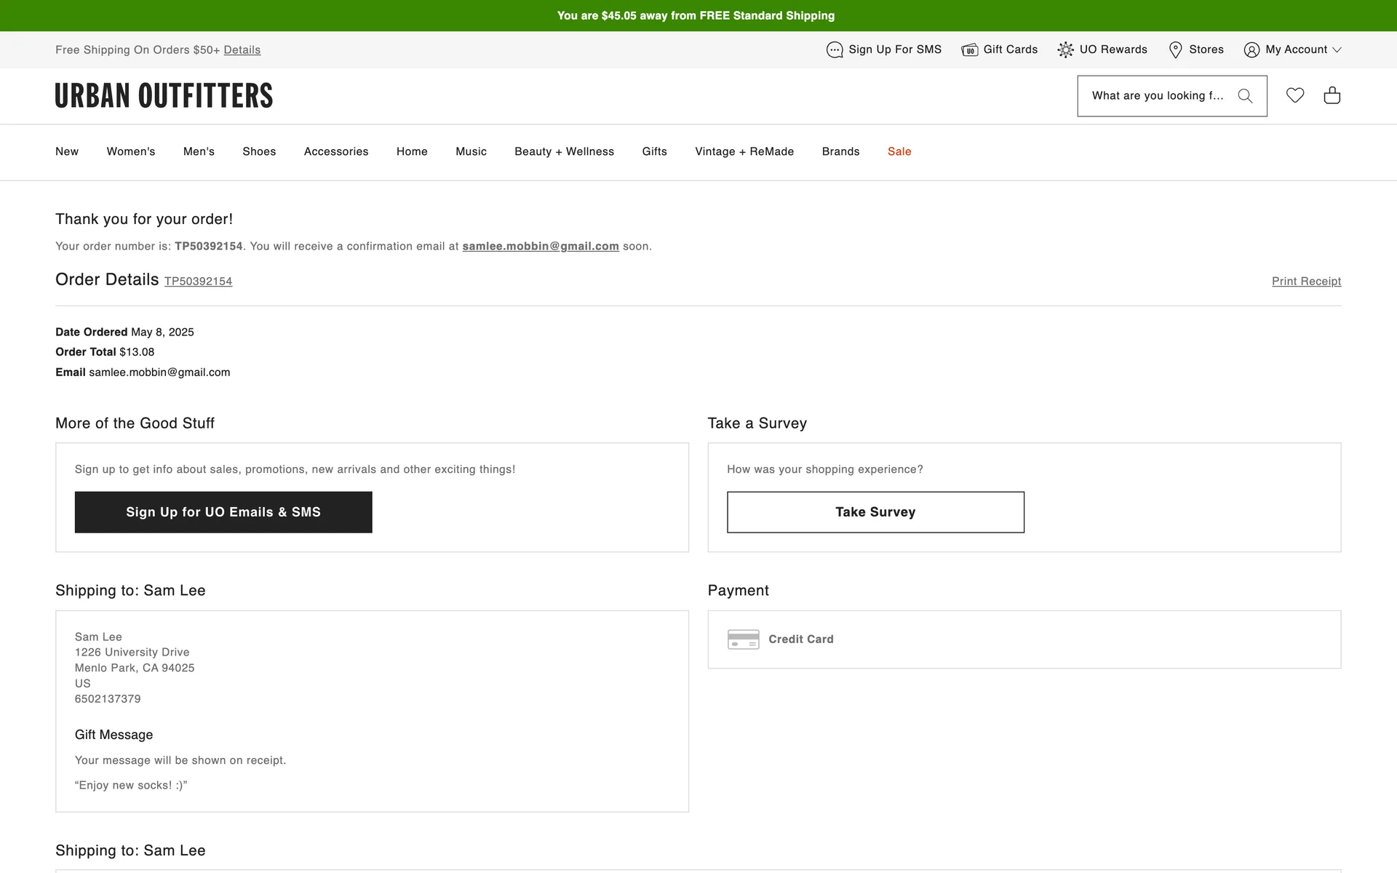Open the Women's category menu
This screenshot has height=873, width=1397.
pos(131,151)
